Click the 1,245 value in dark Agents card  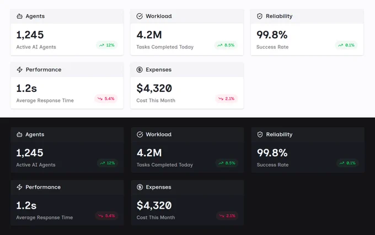[30, 153]
